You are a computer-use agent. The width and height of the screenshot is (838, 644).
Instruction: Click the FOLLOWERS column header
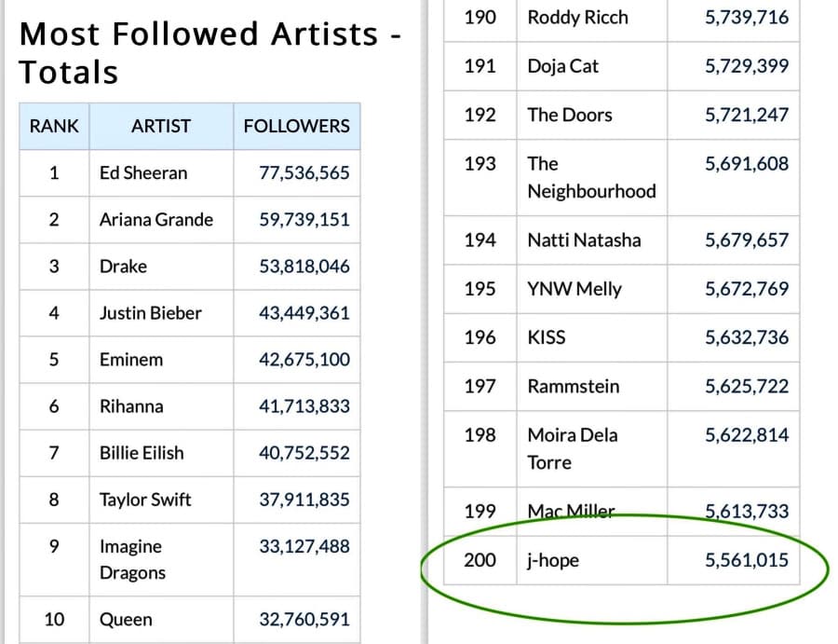(x=296, y=126)
